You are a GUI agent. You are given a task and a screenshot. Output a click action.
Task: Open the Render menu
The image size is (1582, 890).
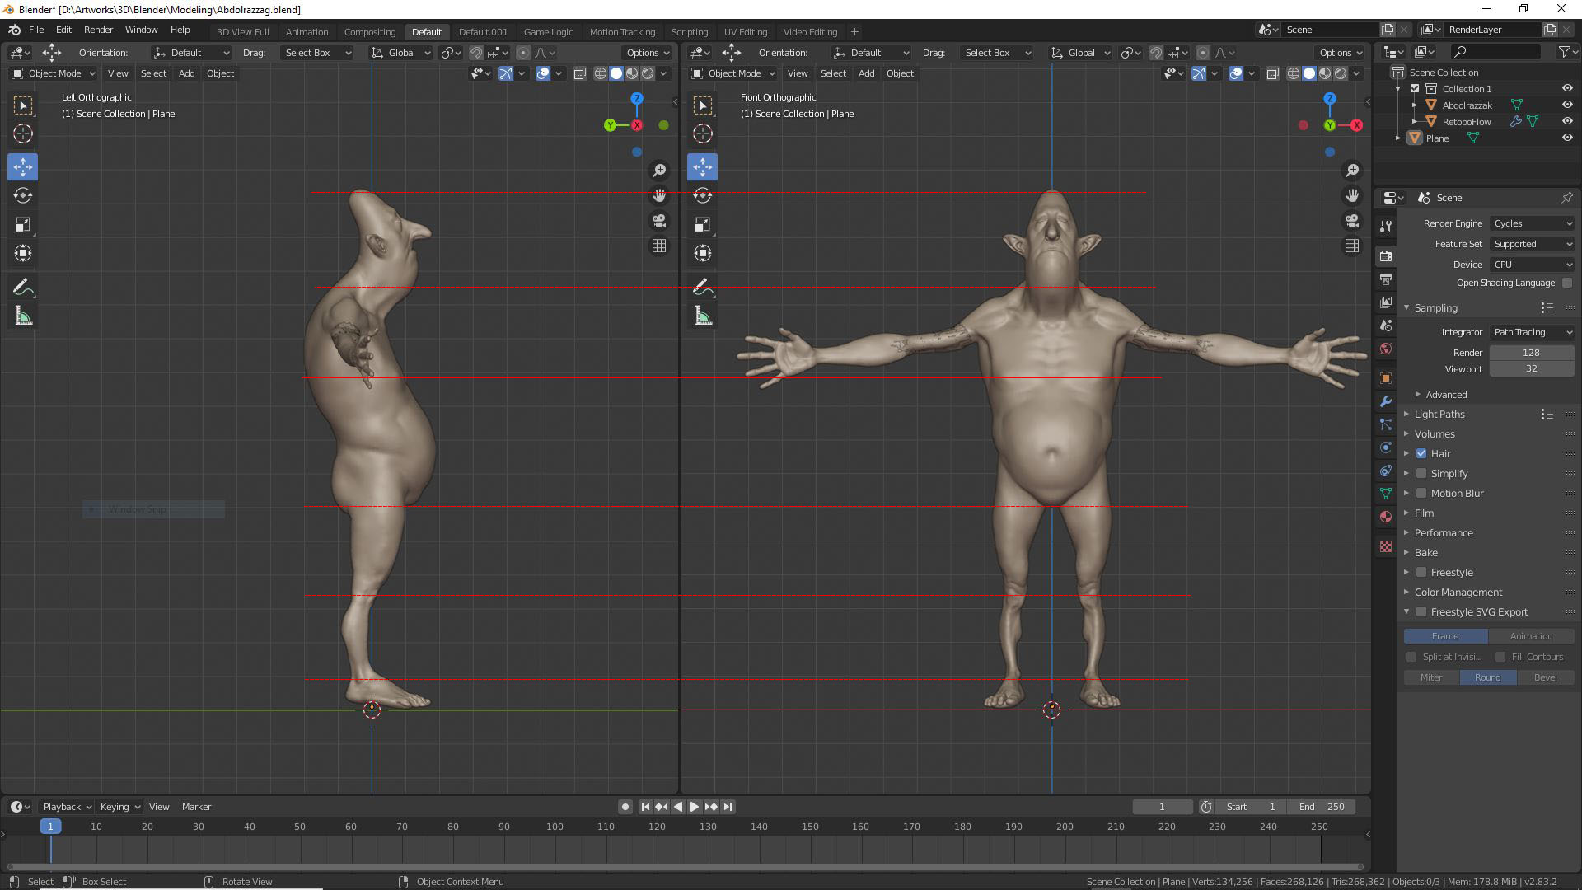[98, 30]
